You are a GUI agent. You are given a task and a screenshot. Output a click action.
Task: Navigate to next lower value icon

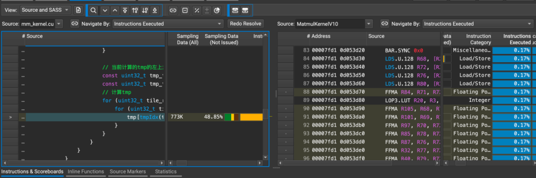(x=144, y=10)
